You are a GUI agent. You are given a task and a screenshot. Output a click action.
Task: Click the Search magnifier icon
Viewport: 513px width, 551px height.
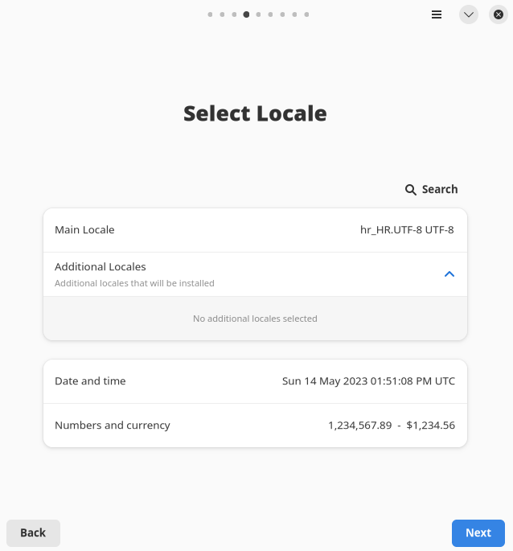point(411,190)
